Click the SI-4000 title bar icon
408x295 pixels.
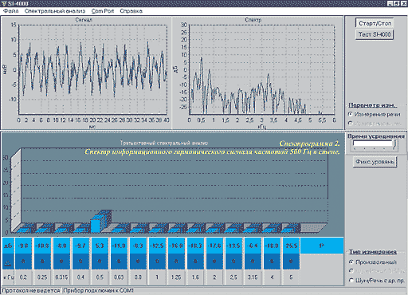pos(4,3)
